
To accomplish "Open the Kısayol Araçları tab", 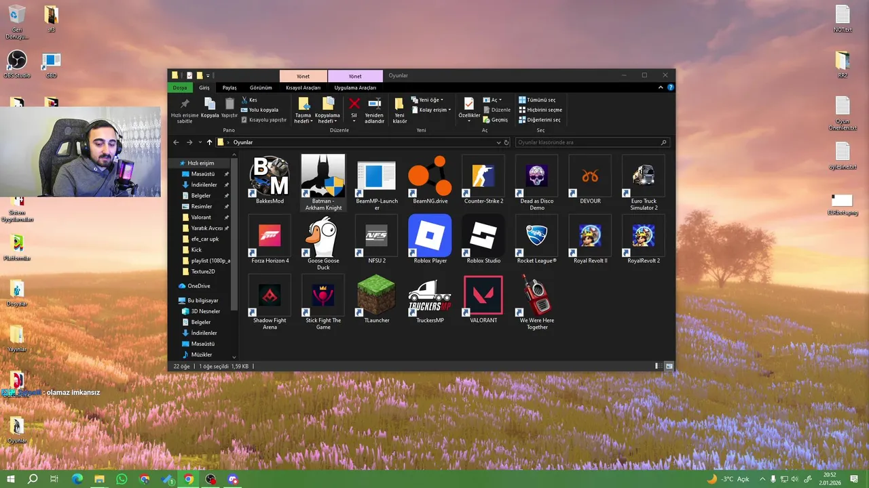I will [x=303, y=87].
